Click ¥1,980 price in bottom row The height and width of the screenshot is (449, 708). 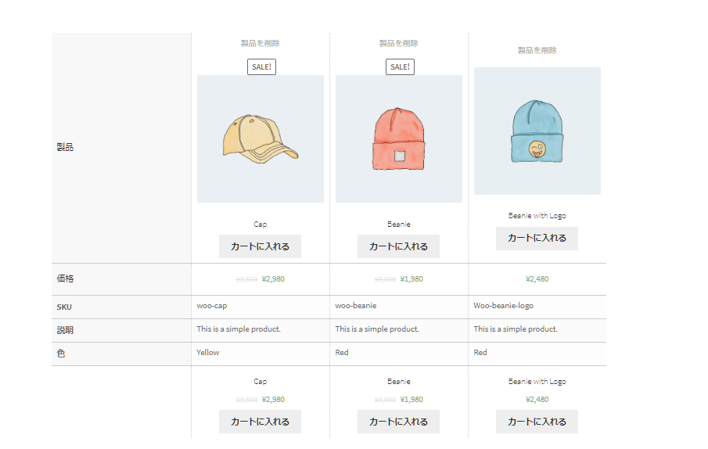pos(412,400)
